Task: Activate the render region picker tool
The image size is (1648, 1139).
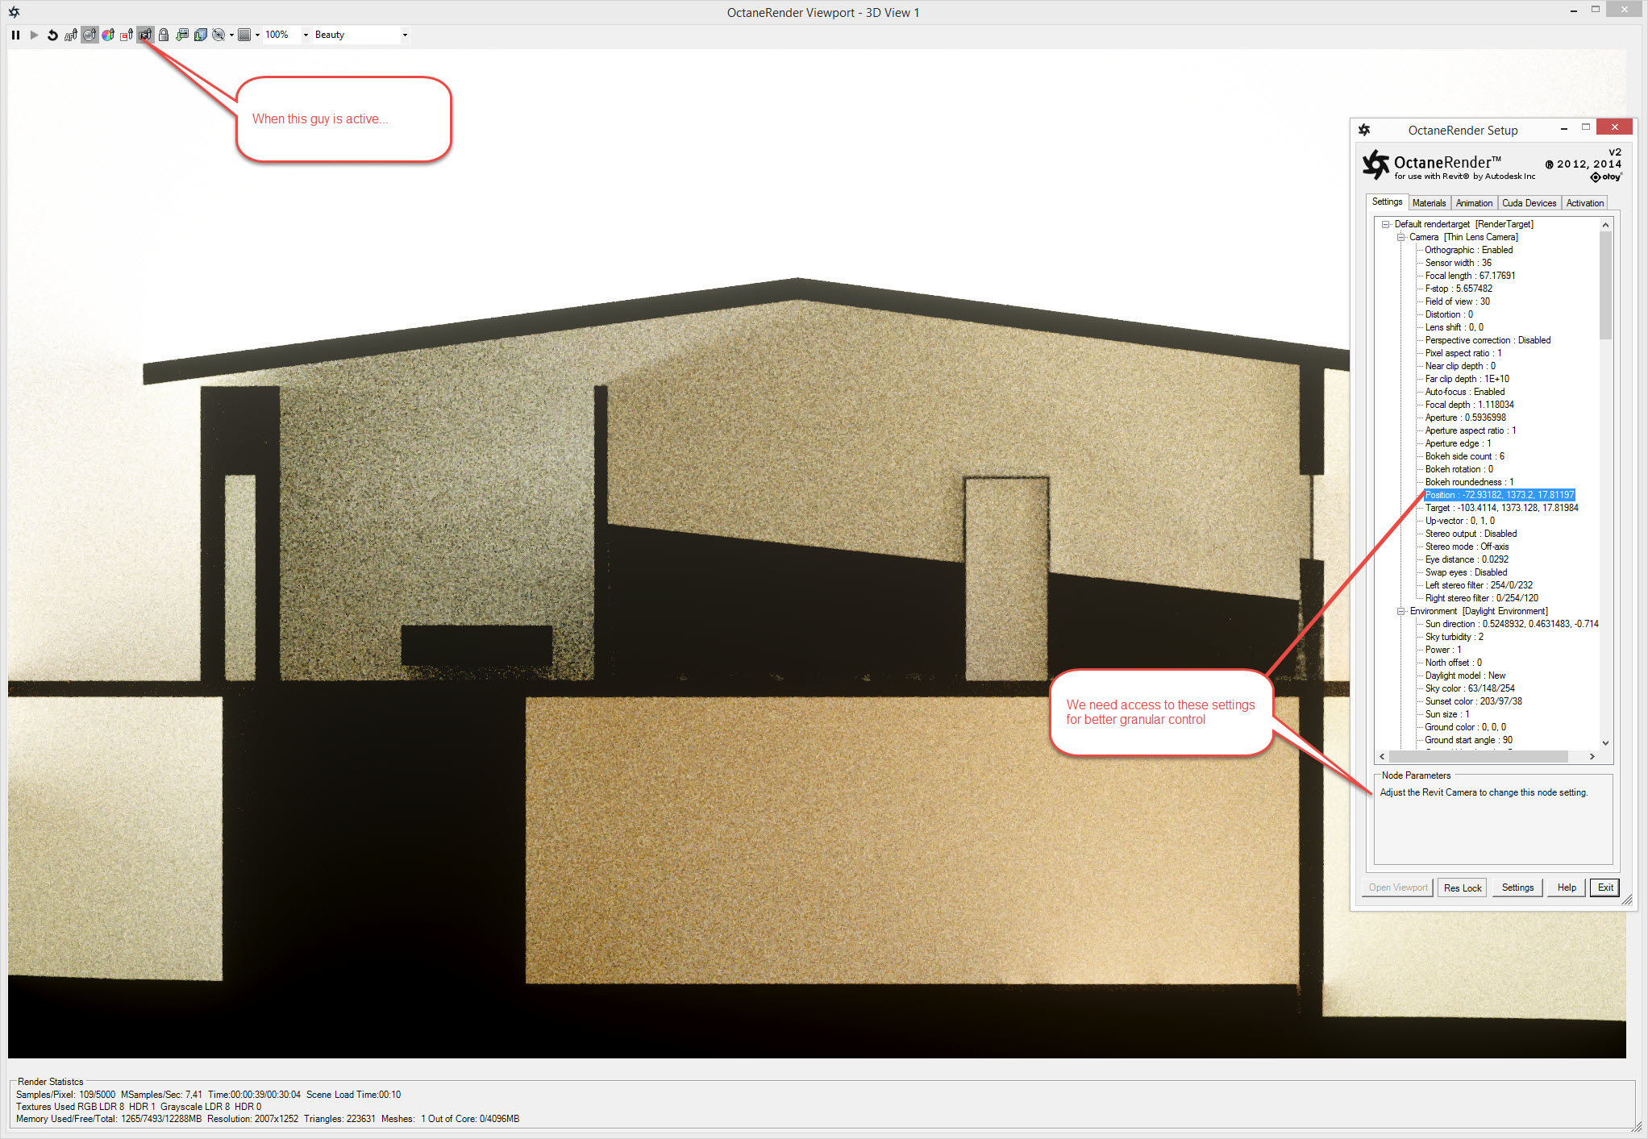Action: (x=127, y=35)
